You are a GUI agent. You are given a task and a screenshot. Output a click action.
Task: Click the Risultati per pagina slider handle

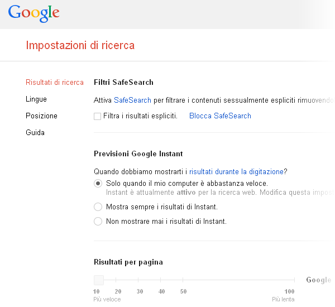pos(99,280)
